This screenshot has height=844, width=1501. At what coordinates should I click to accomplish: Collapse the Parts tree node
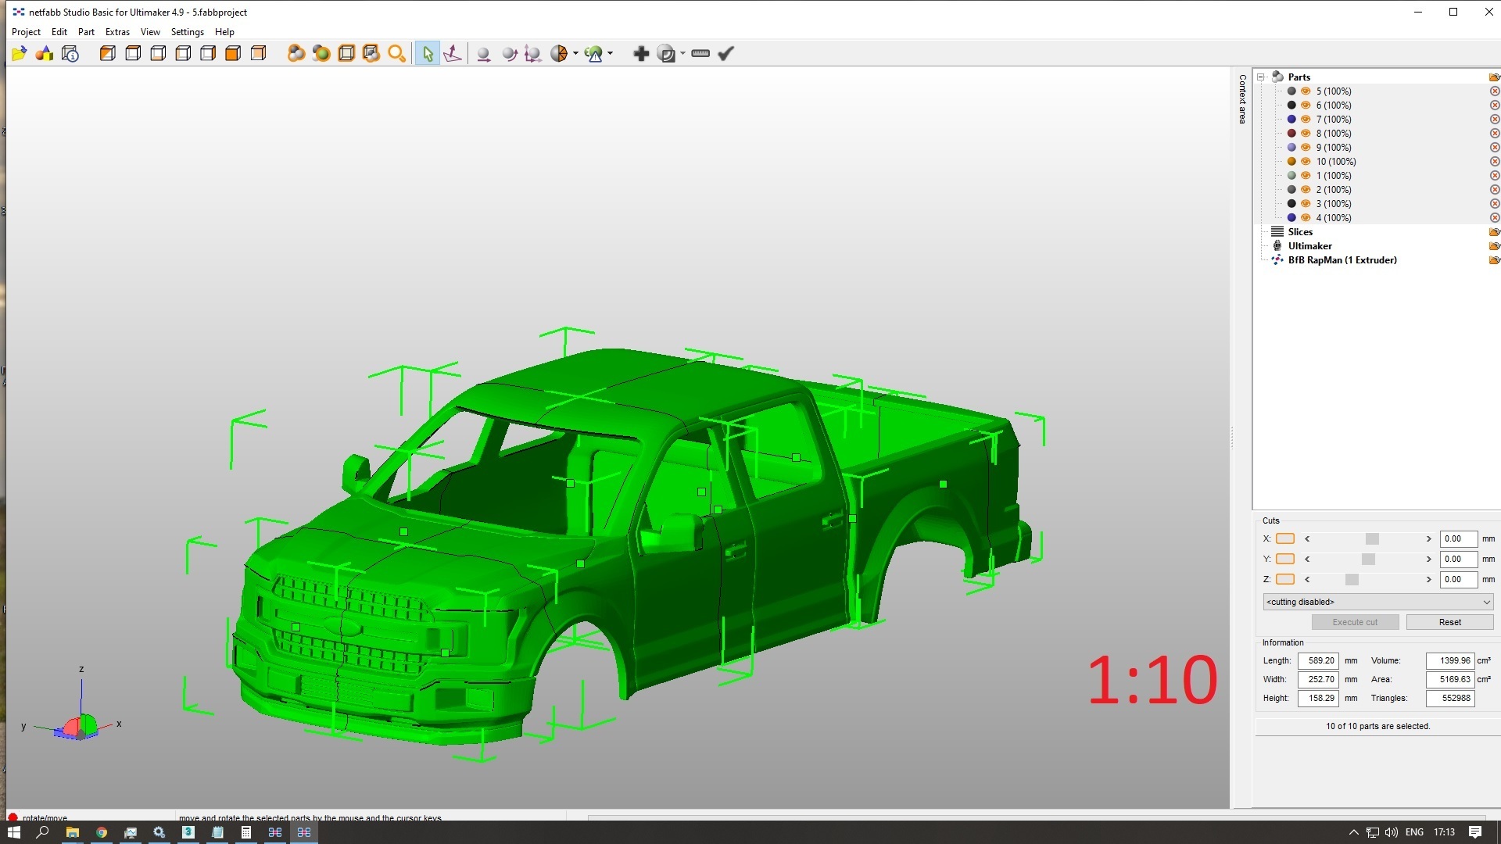tap(1261, 77)
